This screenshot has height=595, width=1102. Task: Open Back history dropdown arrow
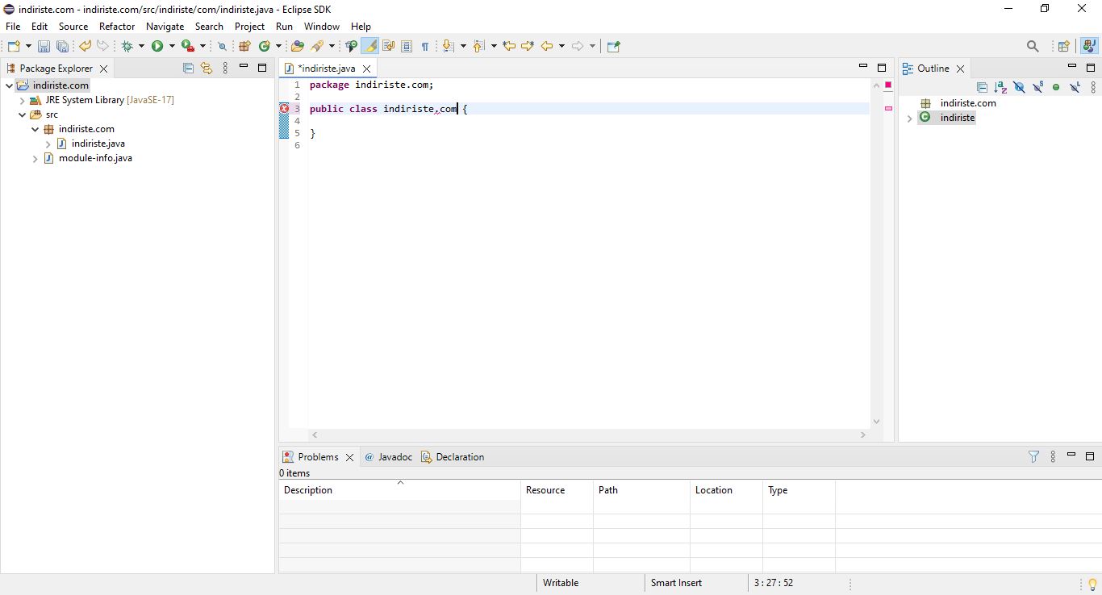pos(561,46)
